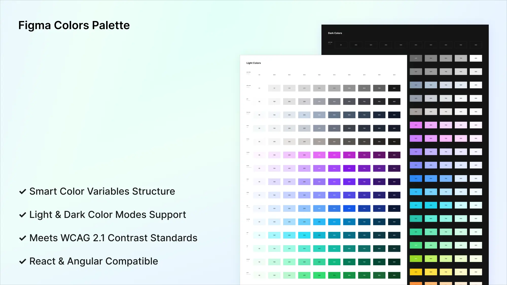This screenshot has height=285, width=507.
Task: Select the most saturated lime swatch in Dark Colors panel
Action: [x=416, y=259]
